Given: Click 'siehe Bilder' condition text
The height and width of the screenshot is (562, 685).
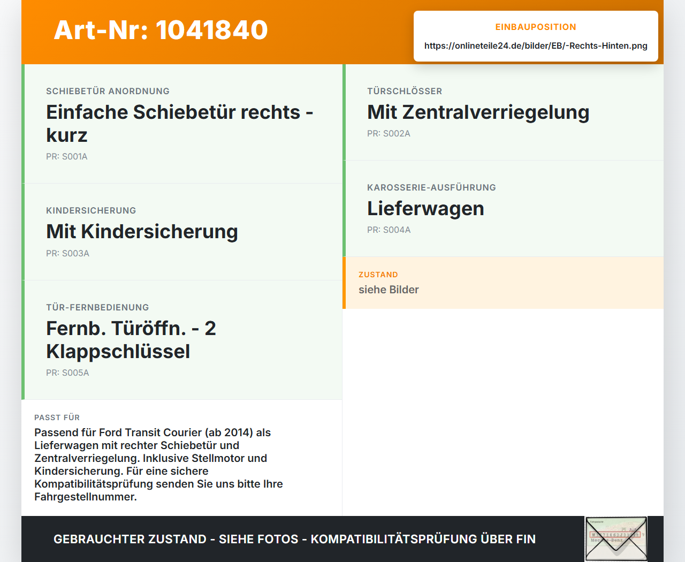Looking at the screenshot, I should [389, 290].
